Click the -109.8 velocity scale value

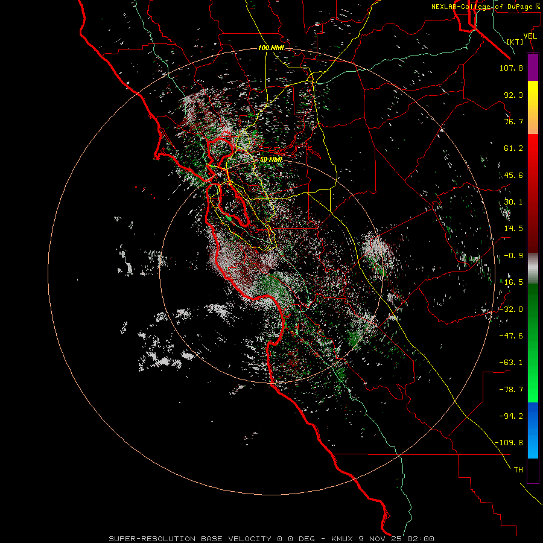tap(509, 443)
